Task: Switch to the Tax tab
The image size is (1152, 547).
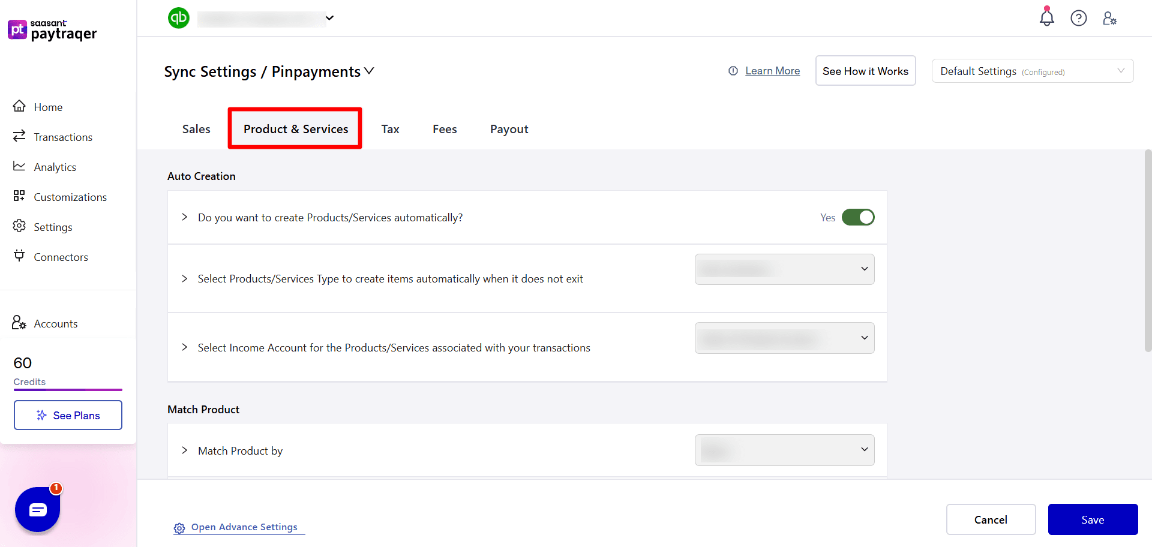Action: [x=390, y=128]
